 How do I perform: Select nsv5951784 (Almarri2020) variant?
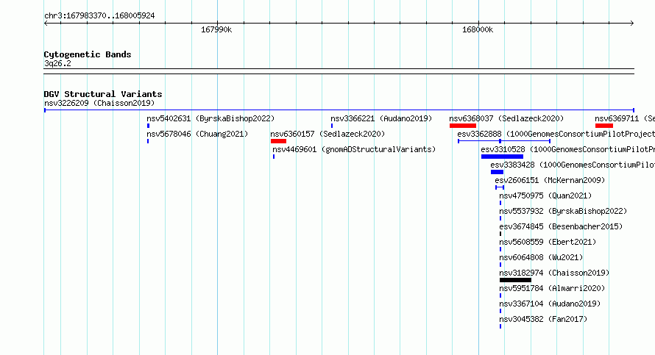[x=552, y=288]
